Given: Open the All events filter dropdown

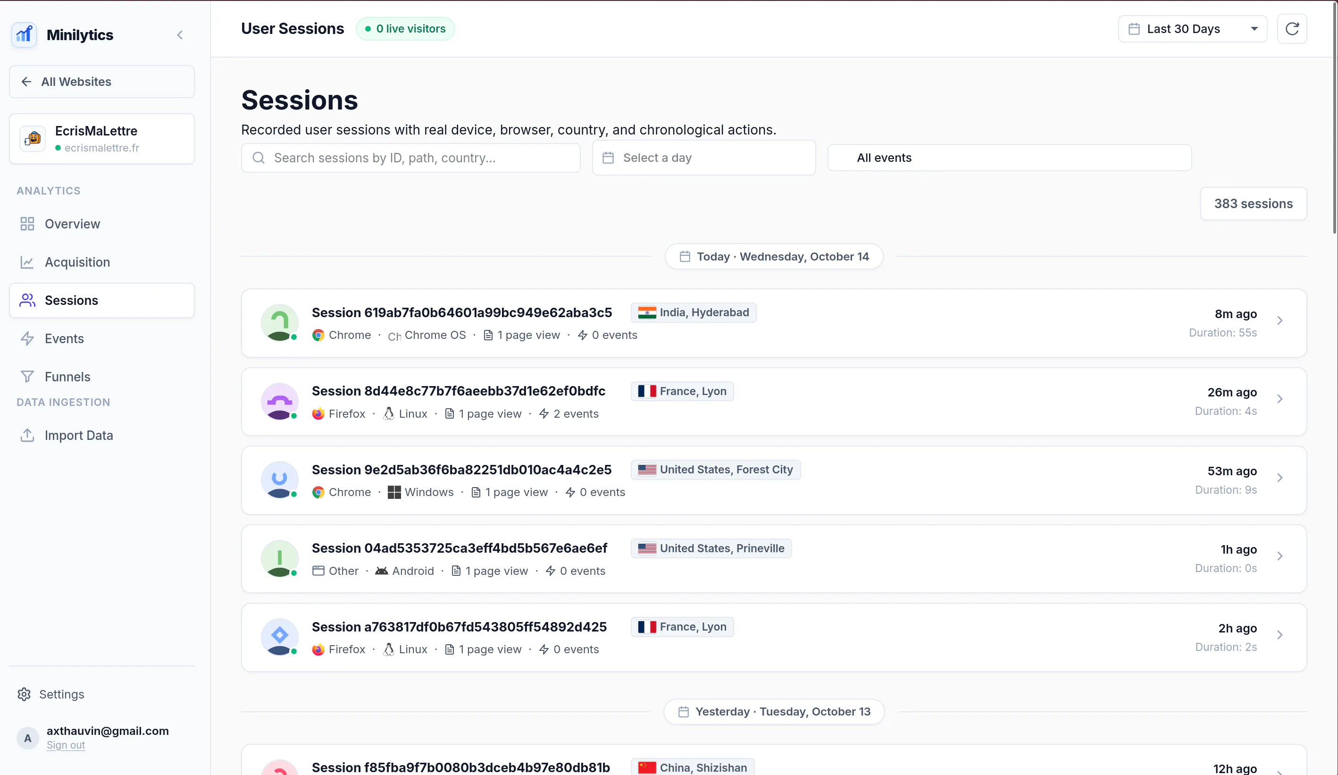Looking at the screenshot, I should coord(1009,158).
